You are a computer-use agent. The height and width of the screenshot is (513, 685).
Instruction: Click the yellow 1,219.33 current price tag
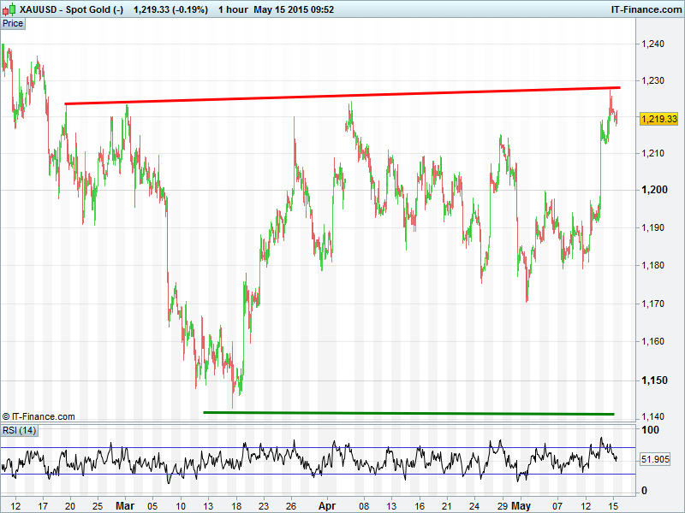click(x=658, y=119)
